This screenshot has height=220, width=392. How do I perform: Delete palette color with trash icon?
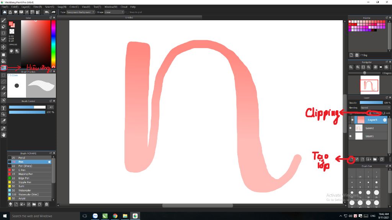click(357, 55)
